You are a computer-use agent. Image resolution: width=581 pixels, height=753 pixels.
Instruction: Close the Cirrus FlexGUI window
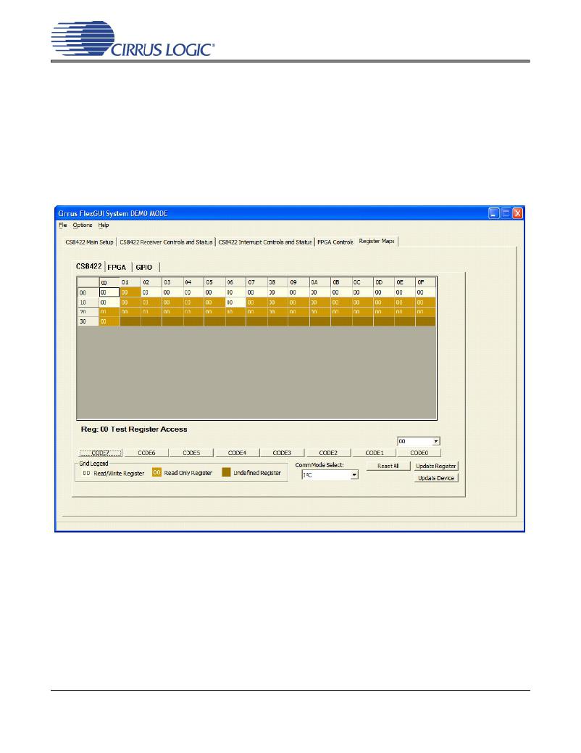click(518, 214)
